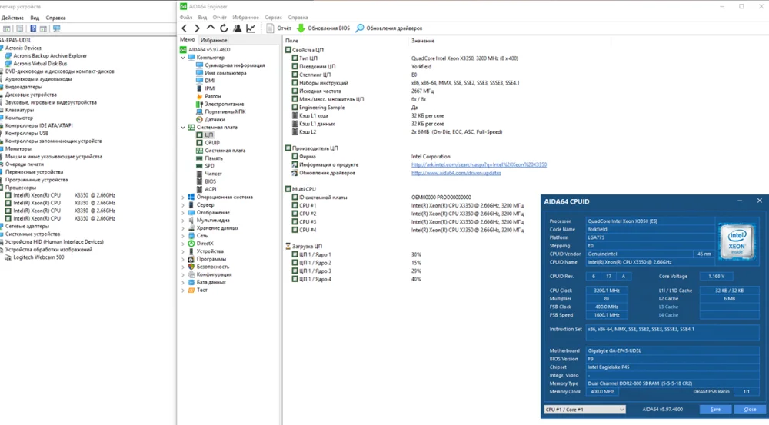Switch to the Меню tab
This screenshot has height=425, width=769.
click(x=188, y=40)
